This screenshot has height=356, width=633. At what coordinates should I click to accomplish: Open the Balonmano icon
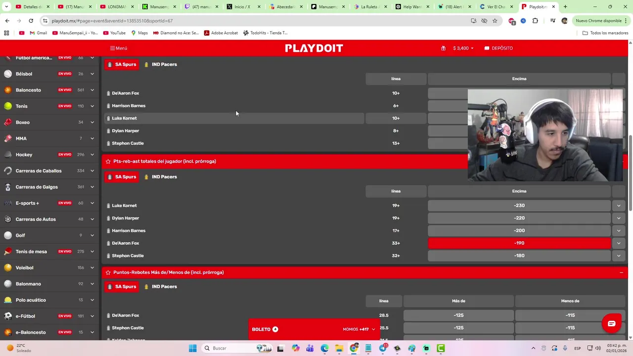coord(8,284)
